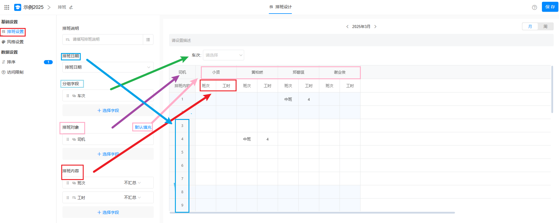Open the help question mark icon

[x=534, y=7]
